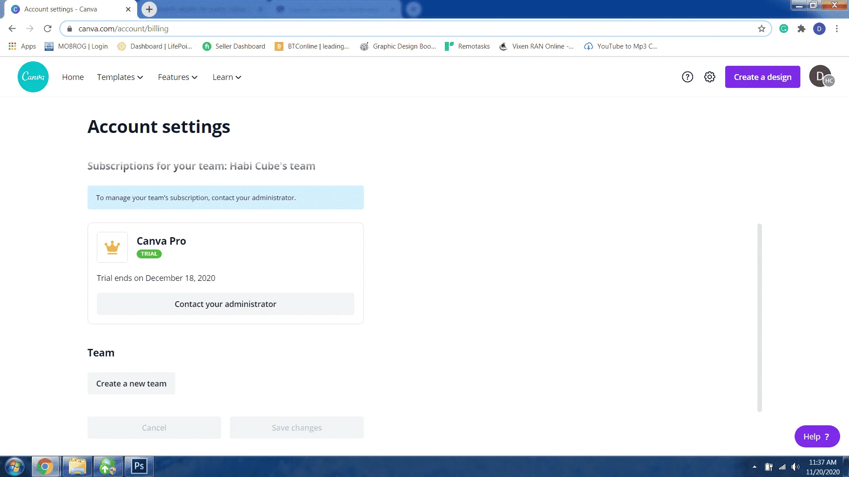Open YouTube to Mp3 bookmark
The width and height of the screenshot is (849, 477).
click(x=621, y=46)
